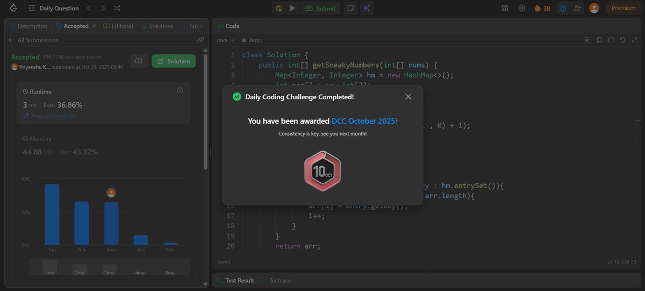
Task: Click the invite user icon
Action: tap(577, 8)
